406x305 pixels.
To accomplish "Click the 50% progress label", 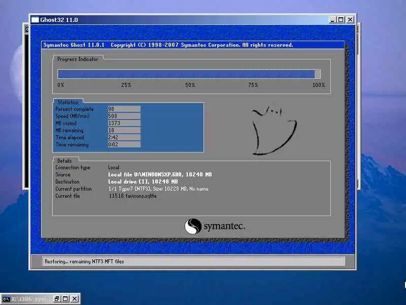I will pos(190,85).
